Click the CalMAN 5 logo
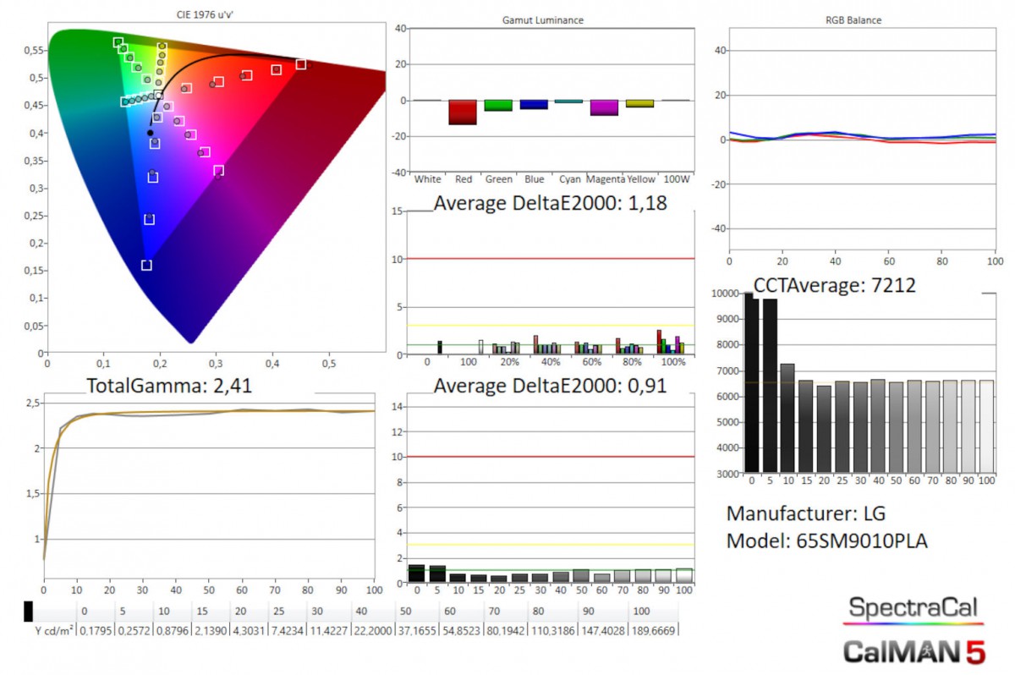Screen dimensions: 1015x675 click(913, 650)
